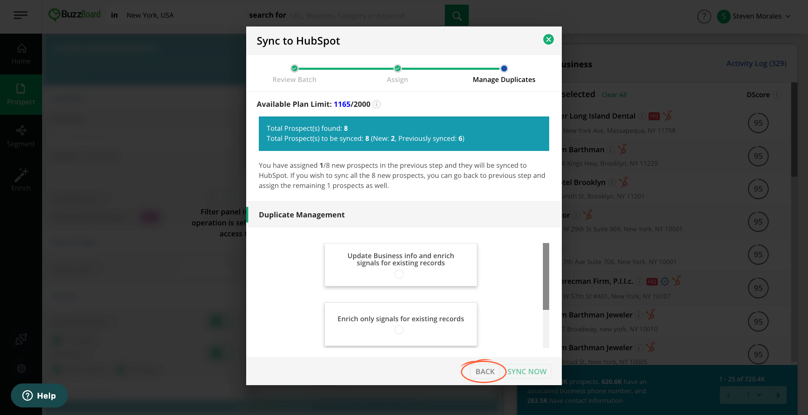Select the Manage Duplicates step

tap(504, 79)
